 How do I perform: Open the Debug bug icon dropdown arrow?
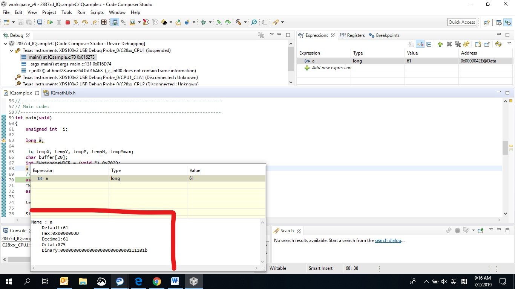[210, 23]
